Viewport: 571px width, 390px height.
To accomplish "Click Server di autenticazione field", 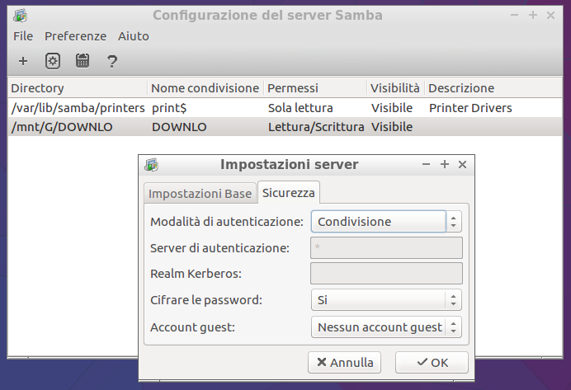I will pos(386,247).
